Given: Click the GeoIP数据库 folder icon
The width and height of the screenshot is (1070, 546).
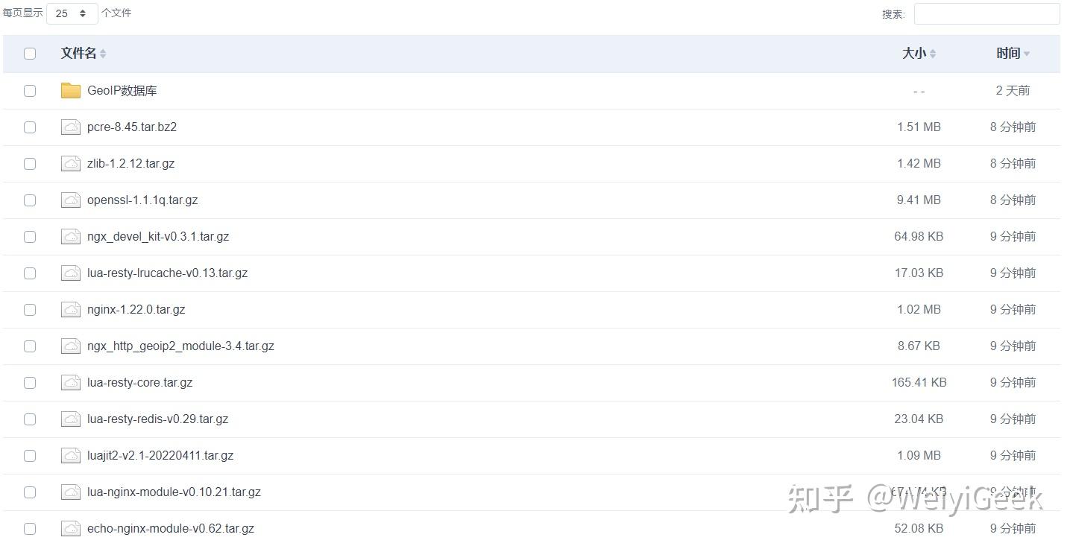Looking at the screenshot, I should point(71,91).
